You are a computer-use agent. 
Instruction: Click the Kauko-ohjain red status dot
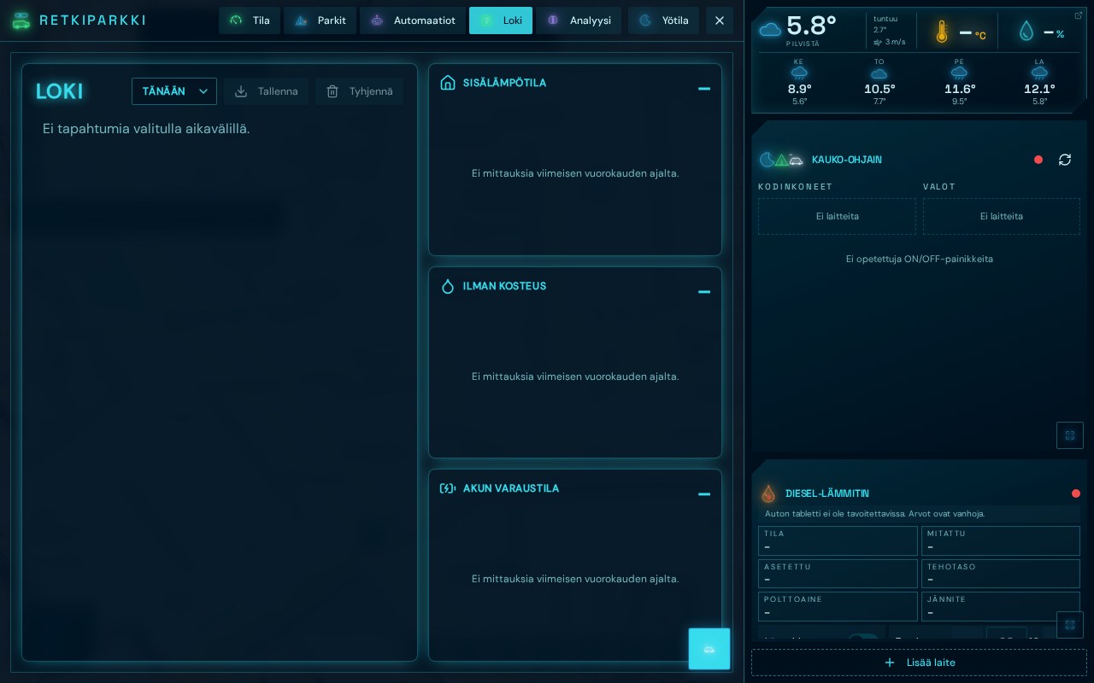[x=1038, y=160]
